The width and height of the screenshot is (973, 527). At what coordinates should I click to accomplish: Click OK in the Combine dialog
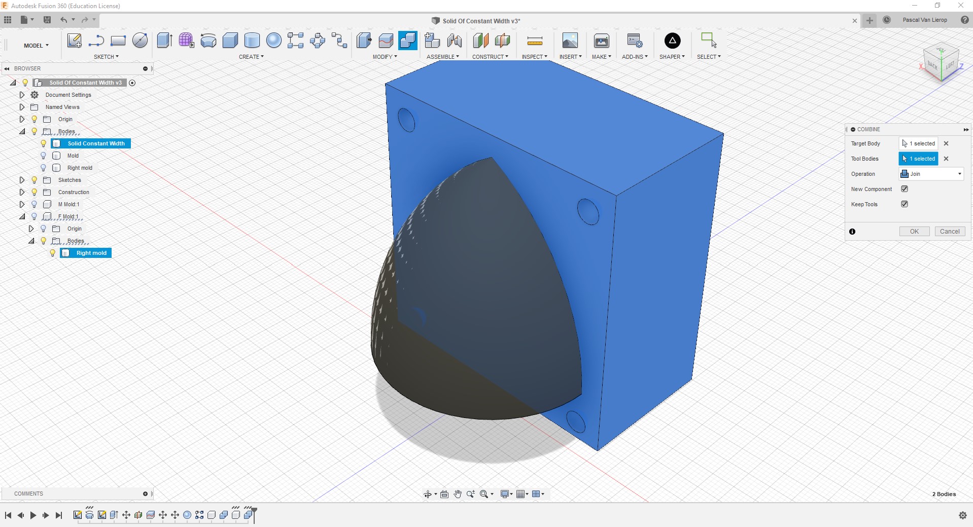point(914,232)
